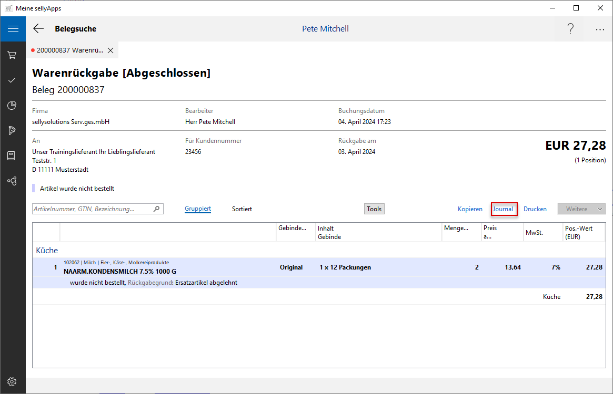613x394 pixels.
Task: Open the checkmark sidebar icon
Action: [x=12, y=80]
